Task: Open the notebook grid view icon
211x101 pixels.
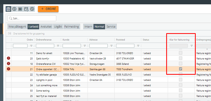Action: [20, 9]
